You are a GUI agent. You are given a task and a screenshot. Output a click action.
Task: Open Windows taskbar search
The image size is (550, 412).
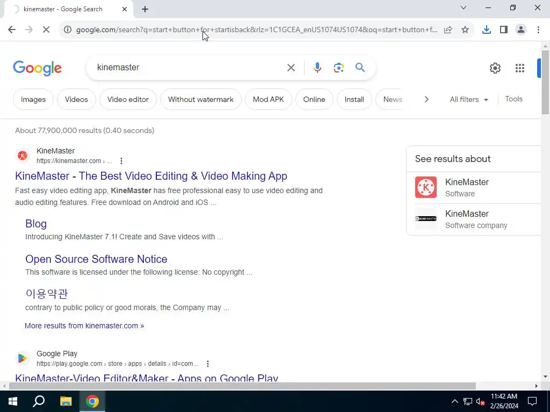[x=39, y=401]
